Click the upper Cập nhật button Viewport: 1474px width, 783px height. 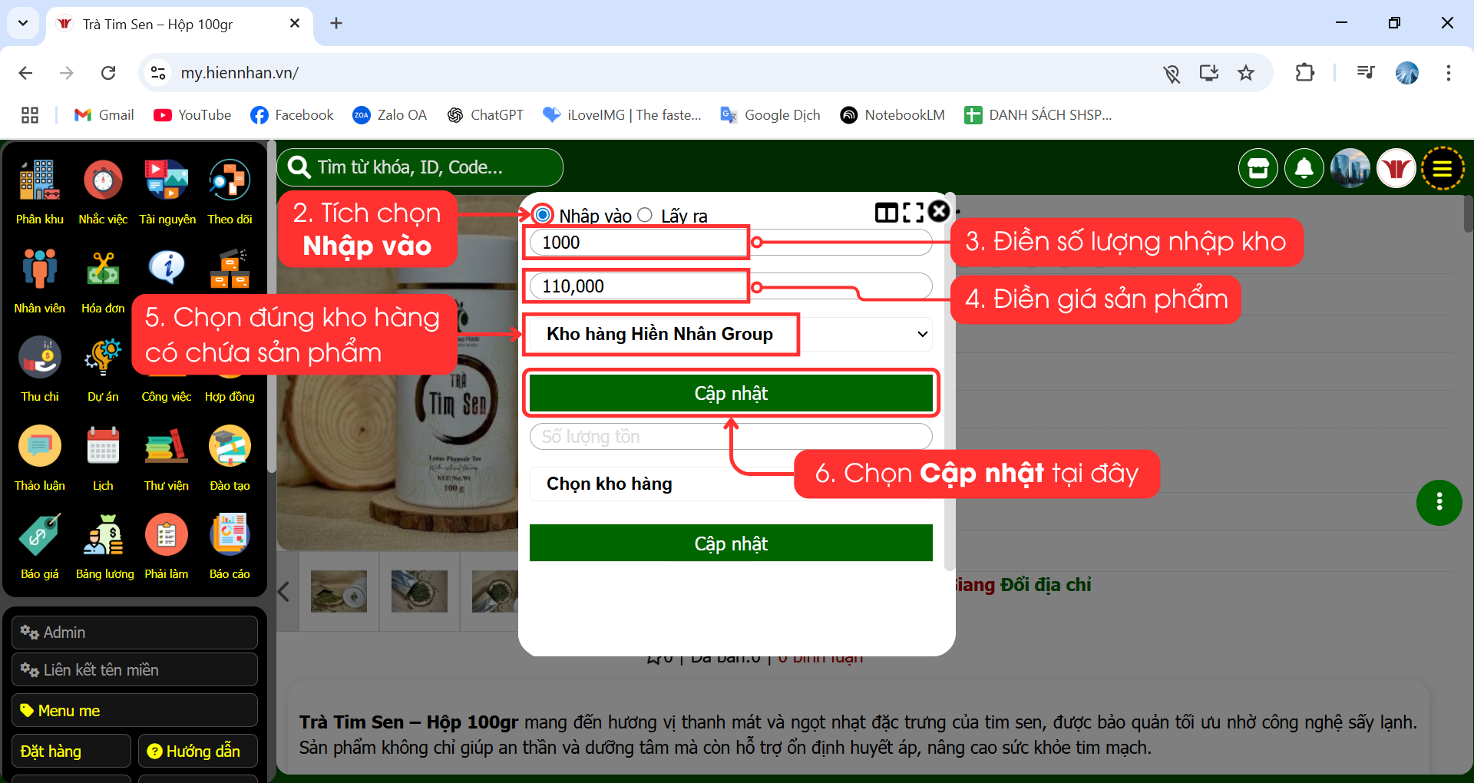pyautogui.click(x=731, y=393)
